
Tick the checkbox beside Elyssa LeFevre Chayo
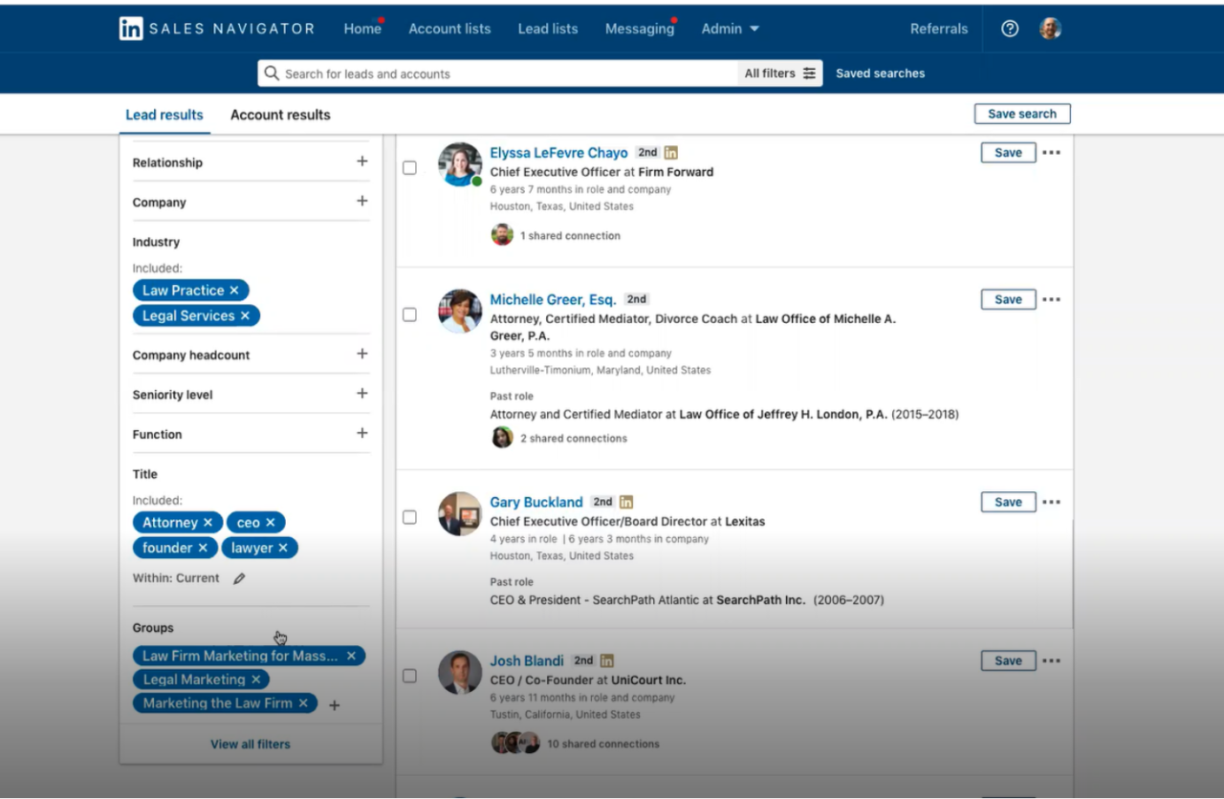(409, 167)
